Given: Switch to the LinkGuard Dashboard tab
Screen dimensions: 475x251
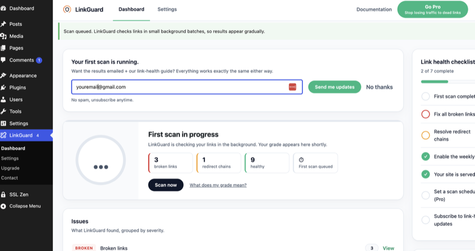Looking at the screenshot, I should [131, 9].
